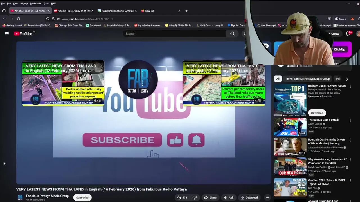Like the video with 578 likes
Screen dimensions: 360x202
pyautogui.click(x=182, y=198)
